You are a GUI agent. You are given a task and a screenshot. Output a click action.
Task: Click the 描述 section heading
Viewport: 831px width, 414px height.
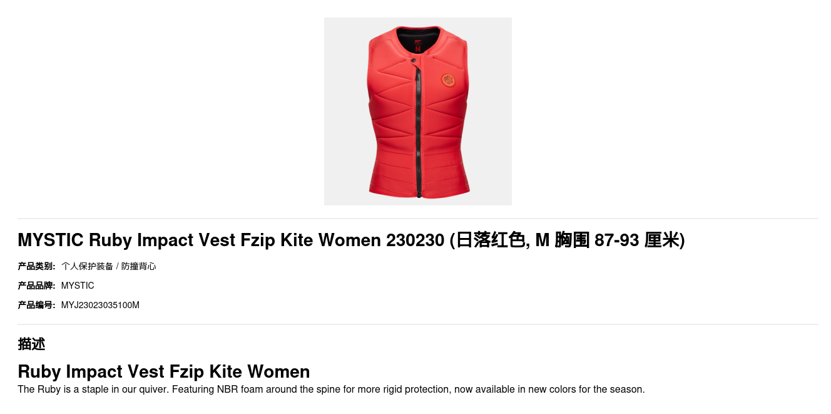coord(31,344)
